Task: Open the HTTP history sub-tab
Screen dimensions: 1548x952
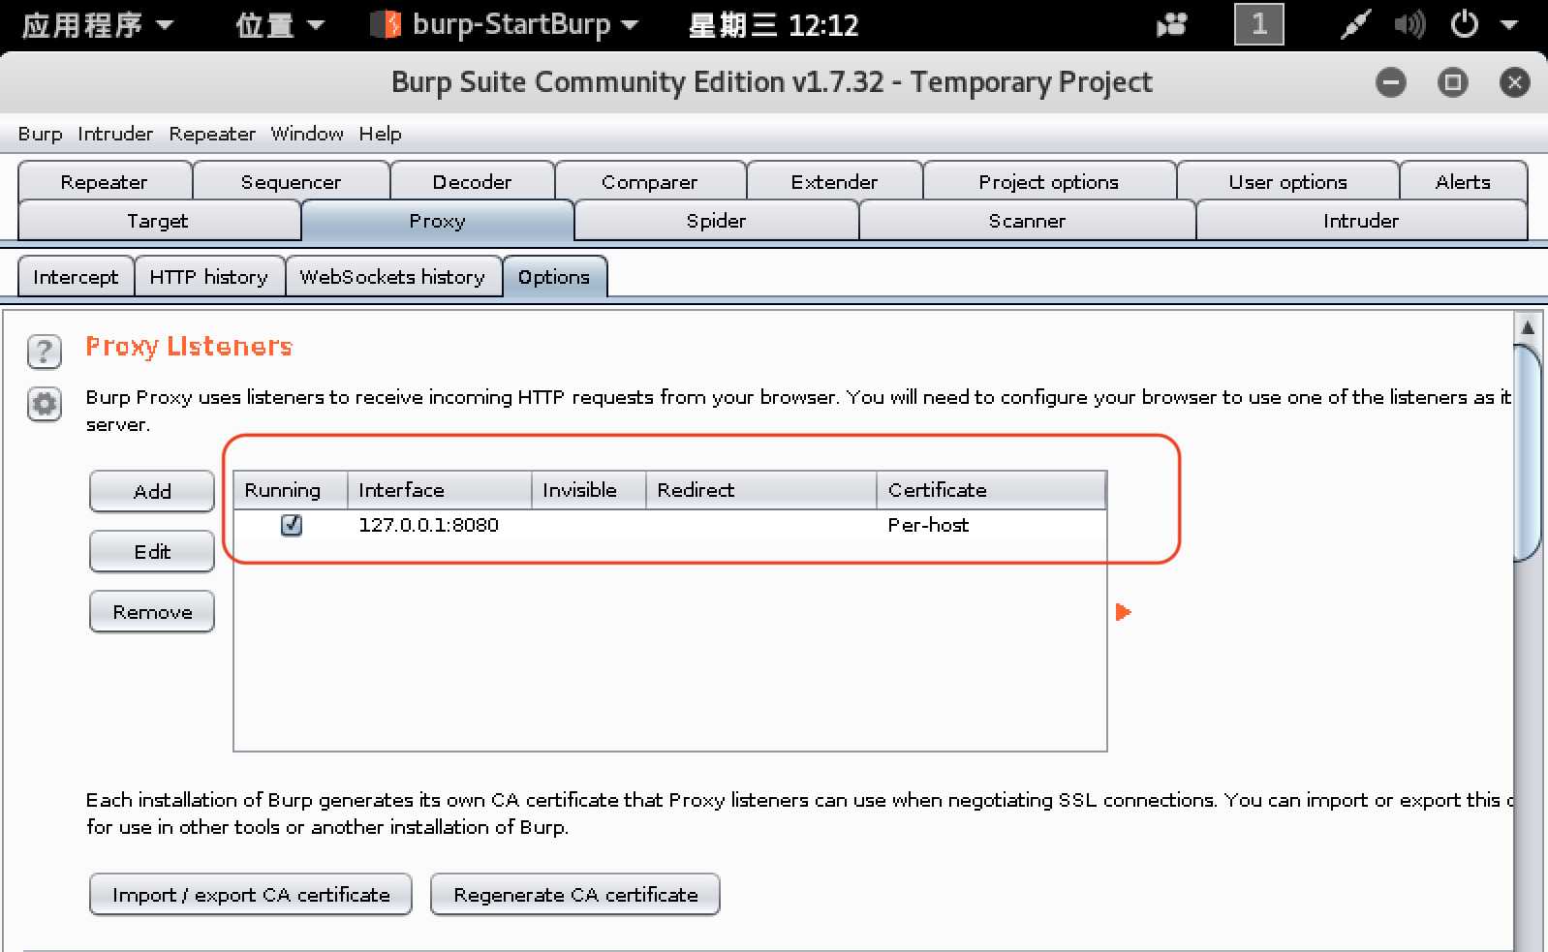Action: point(209,277)
